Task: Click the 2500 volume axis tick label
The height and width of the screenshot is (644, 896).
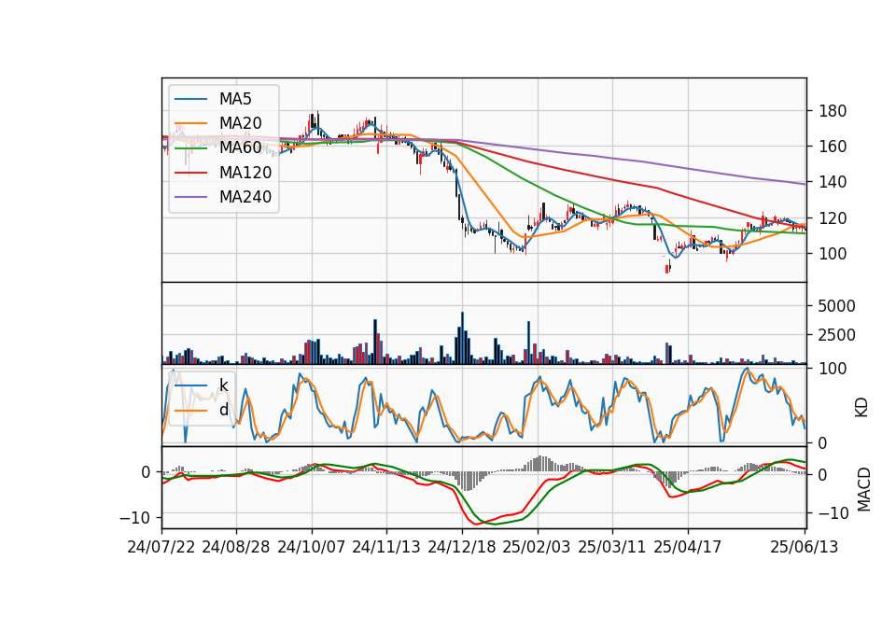Action: click(x=836, y=335)
